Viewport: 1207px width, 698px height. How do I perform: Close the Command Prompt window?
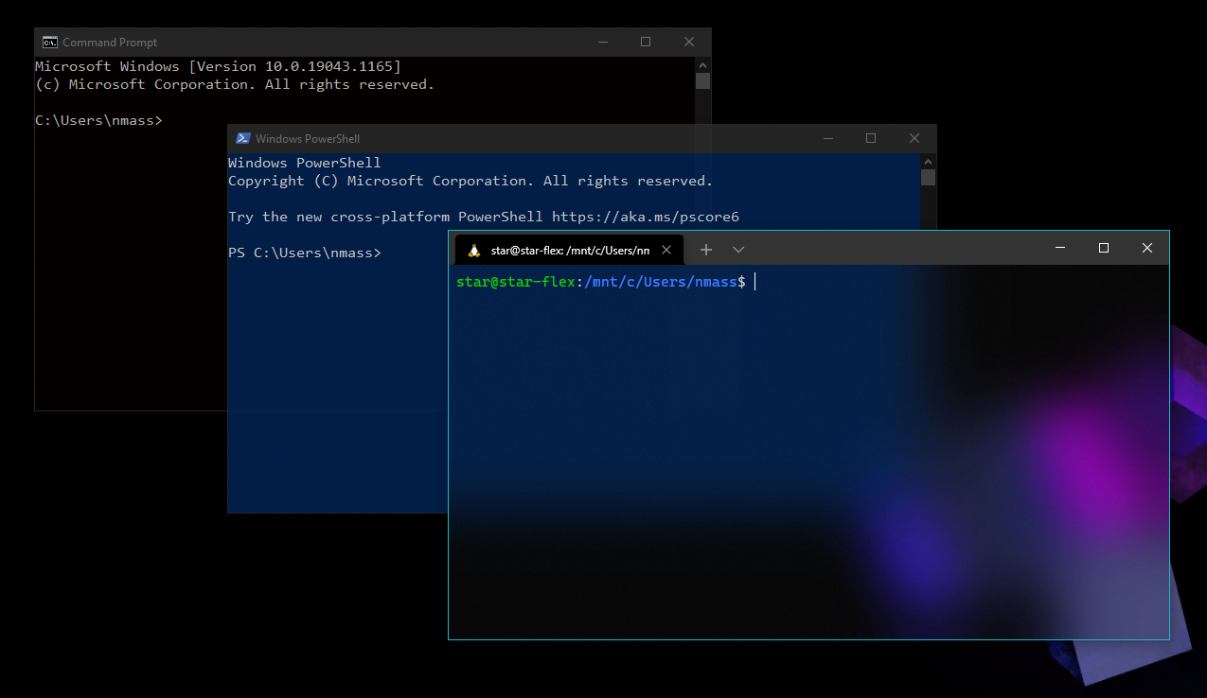point(689,42)
